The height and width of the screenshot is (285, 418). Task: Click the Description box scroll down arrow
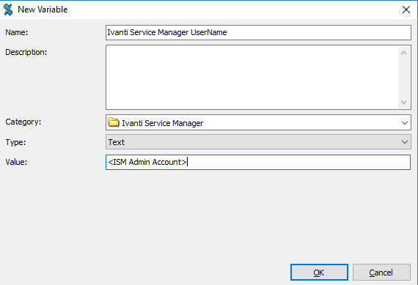tap(403, 103)
